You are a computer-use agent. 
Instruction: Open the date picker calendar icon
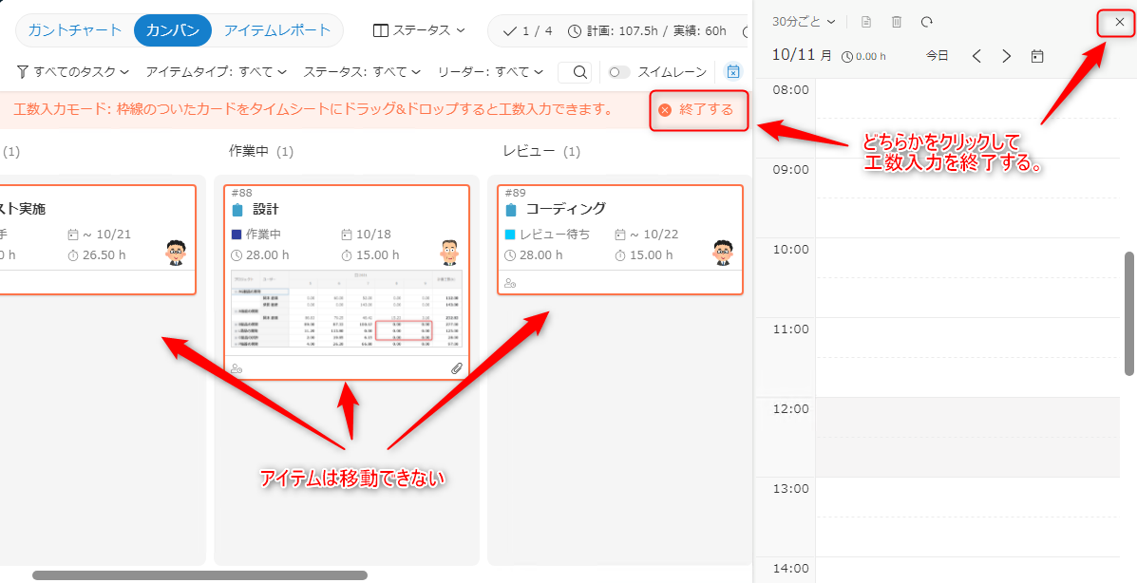[x=1037, y=56]
